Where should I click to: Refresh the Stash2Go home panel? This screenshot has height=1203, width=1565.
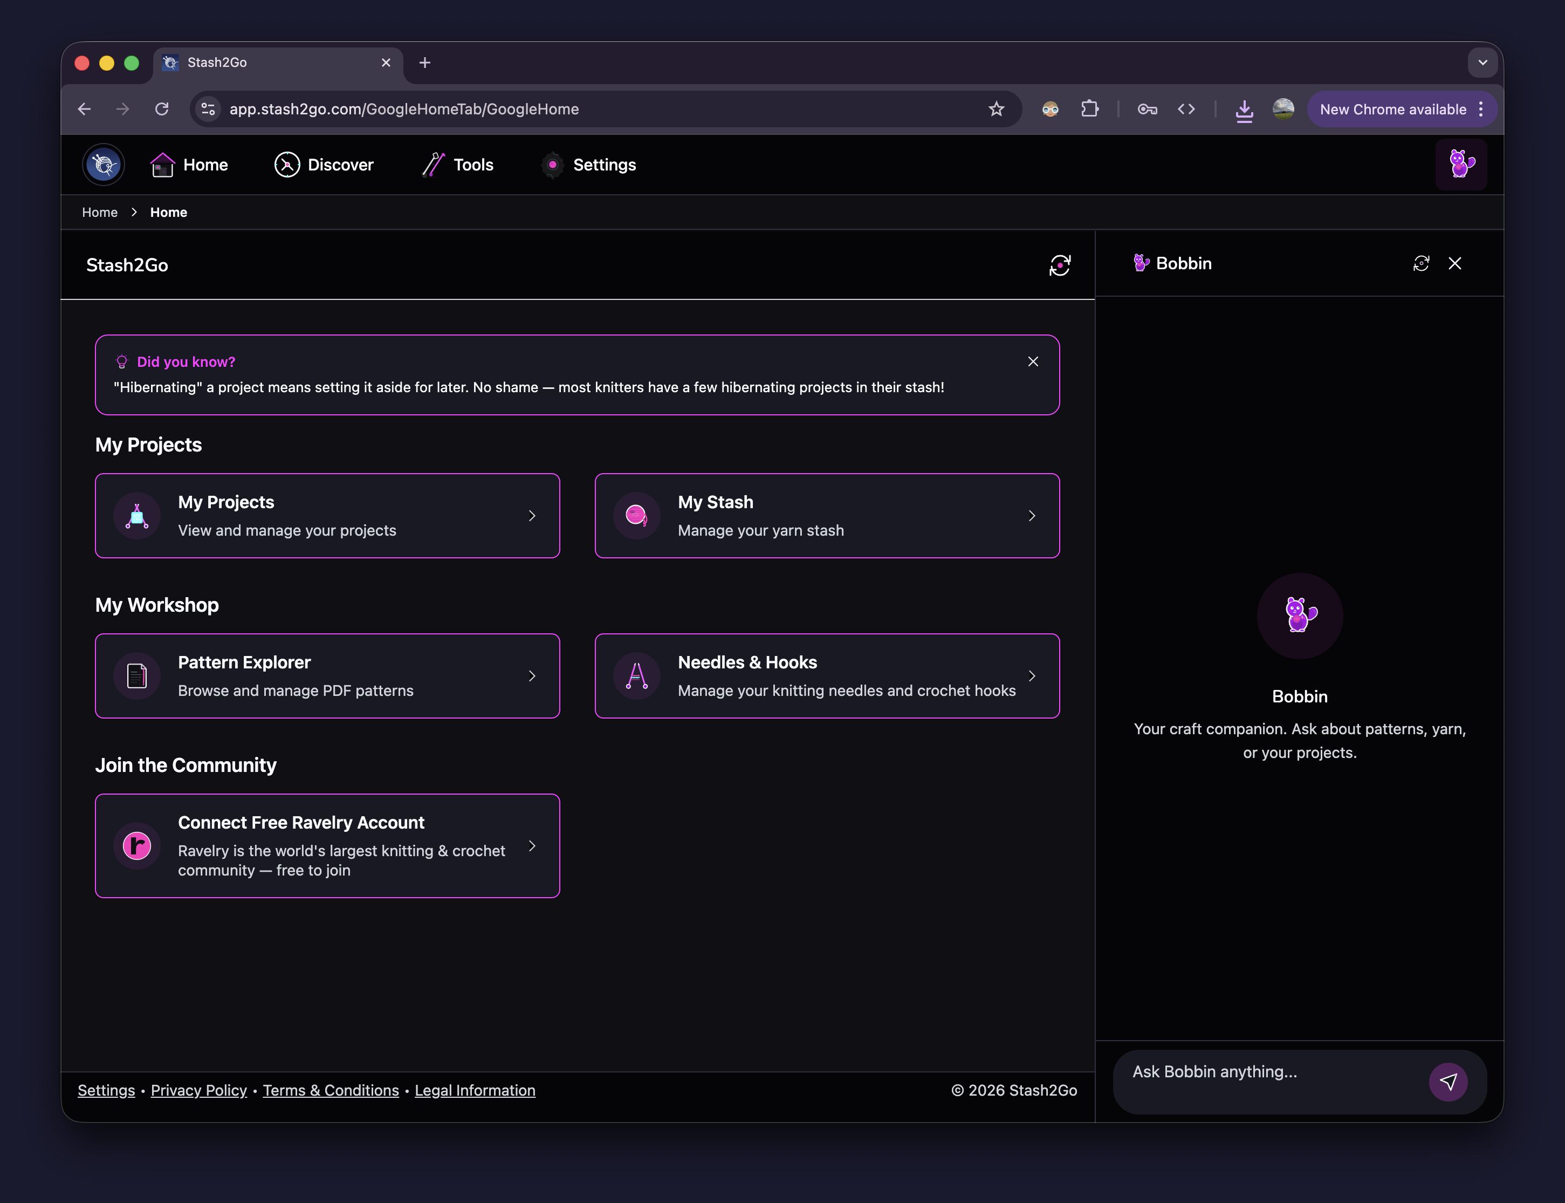[1060, 265]
